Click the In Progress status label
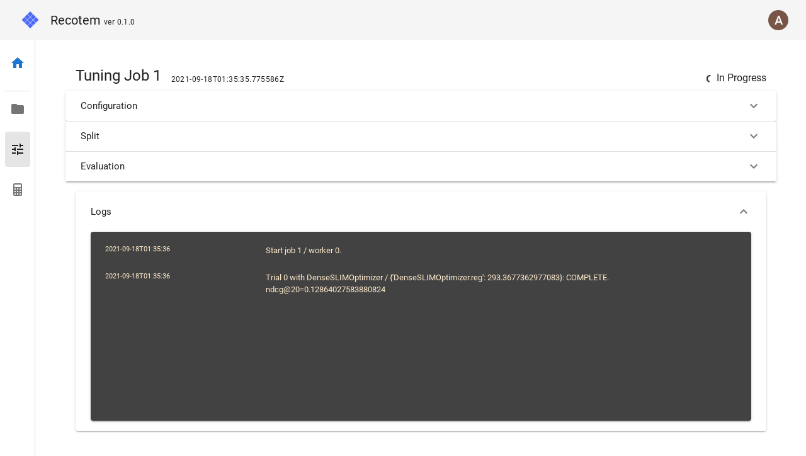This screenshot has width=806, height=456. tap(741, 78)
